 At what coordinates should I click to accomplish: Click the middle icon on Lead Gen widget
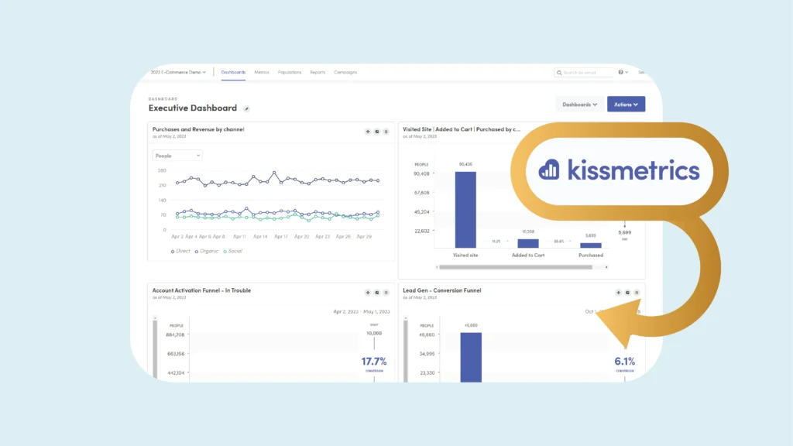pos(627,293)
